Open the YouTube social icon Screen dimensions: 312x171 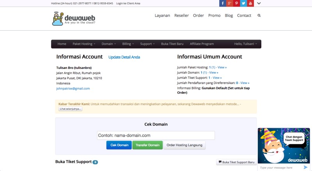coord(250,3)
